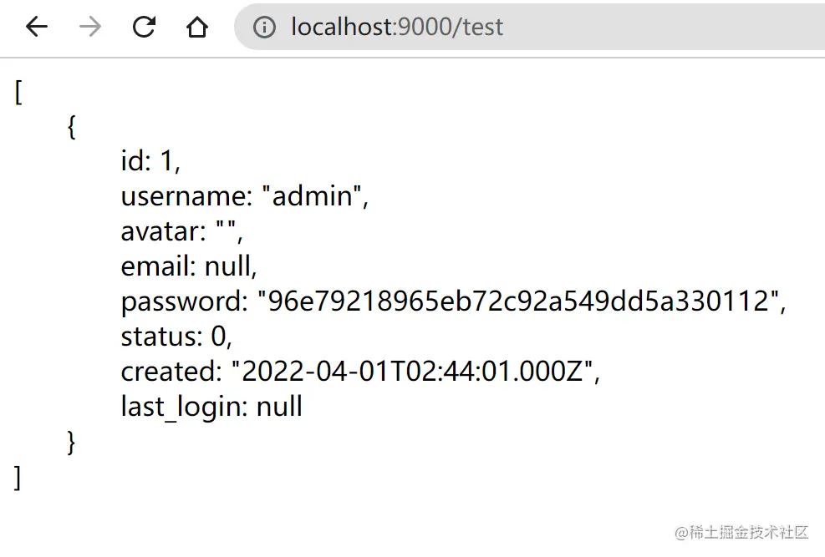825x557 pixels.
Task: Click the closing square bracket
Action: point(18,478)
